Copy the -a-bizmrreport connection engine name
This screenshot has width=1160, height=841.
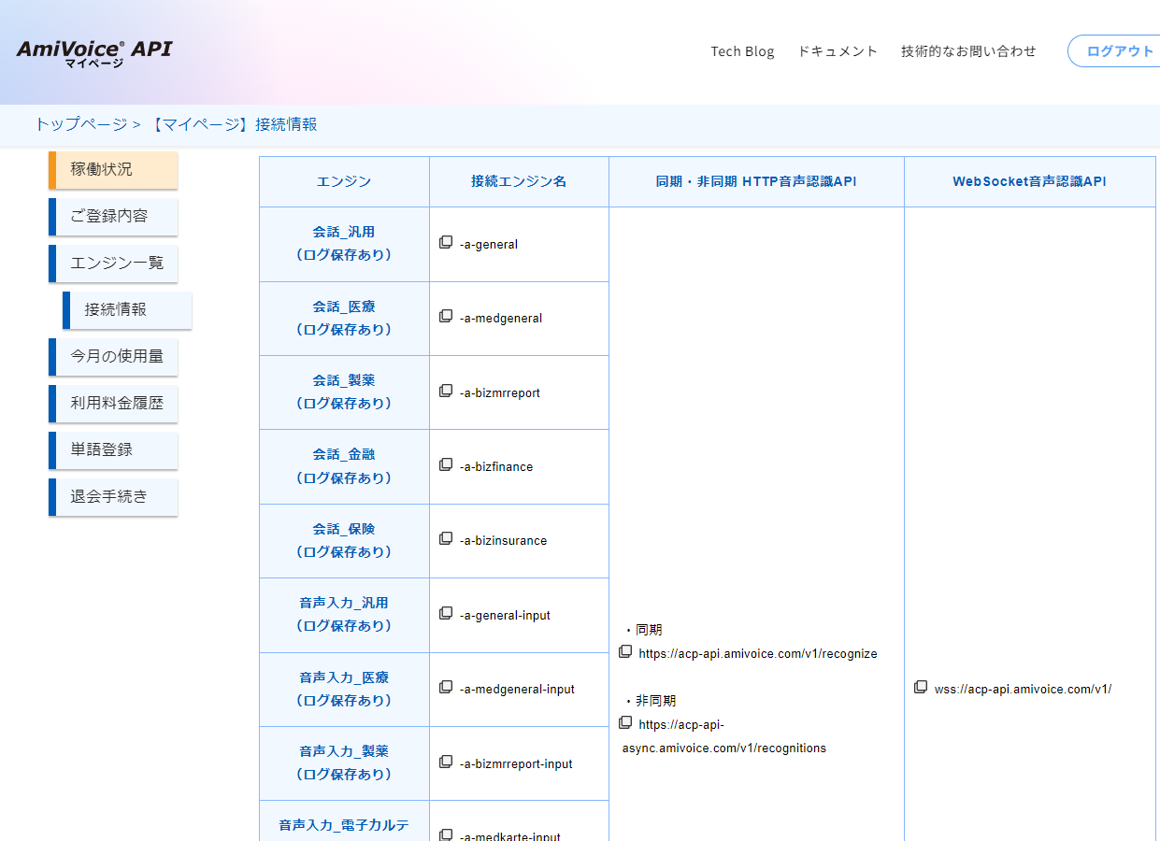[446, 390]
